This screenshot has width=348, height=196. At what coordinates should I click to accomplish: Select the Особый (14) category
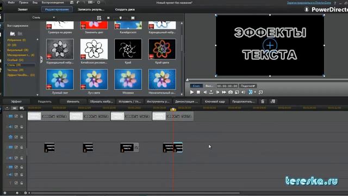15,60
